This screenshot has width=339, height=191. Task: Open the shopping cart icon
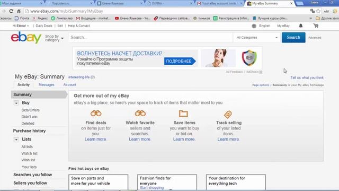click(316, 26)
